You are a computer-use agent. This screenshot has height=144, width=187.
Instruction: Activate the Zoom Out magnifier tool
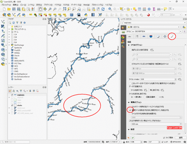(55, 9)
